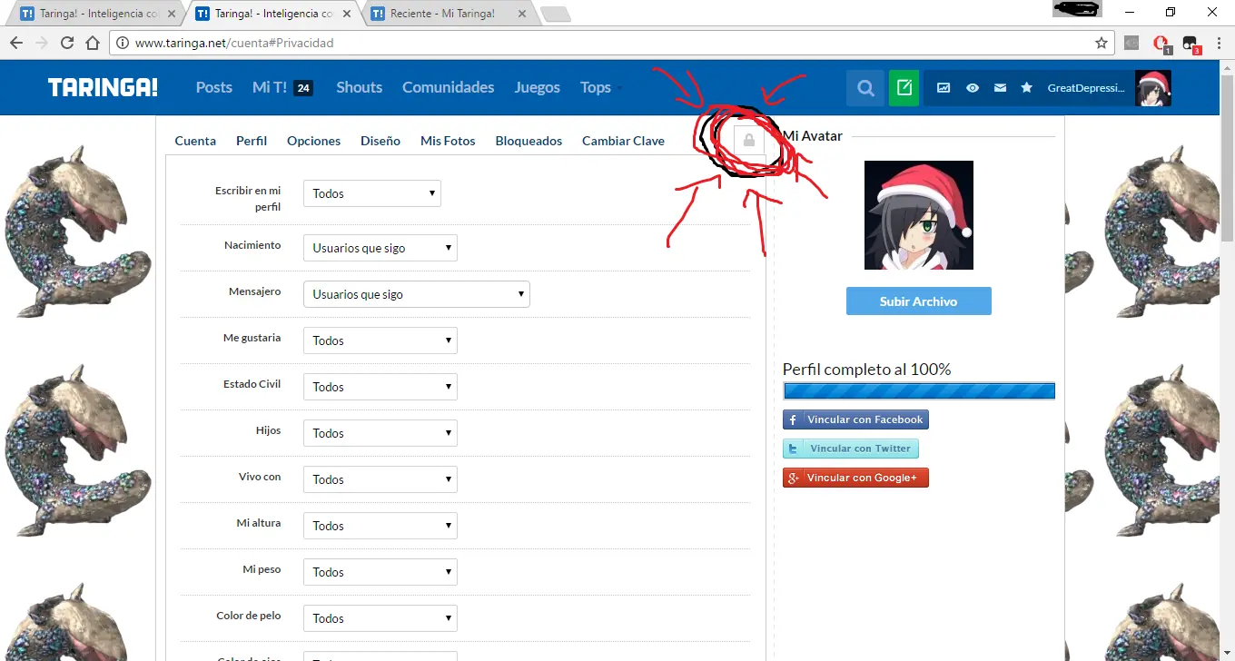Open the Me gustaria dropdown
The width and height of the screenshot is (1235, 661).
380,340
